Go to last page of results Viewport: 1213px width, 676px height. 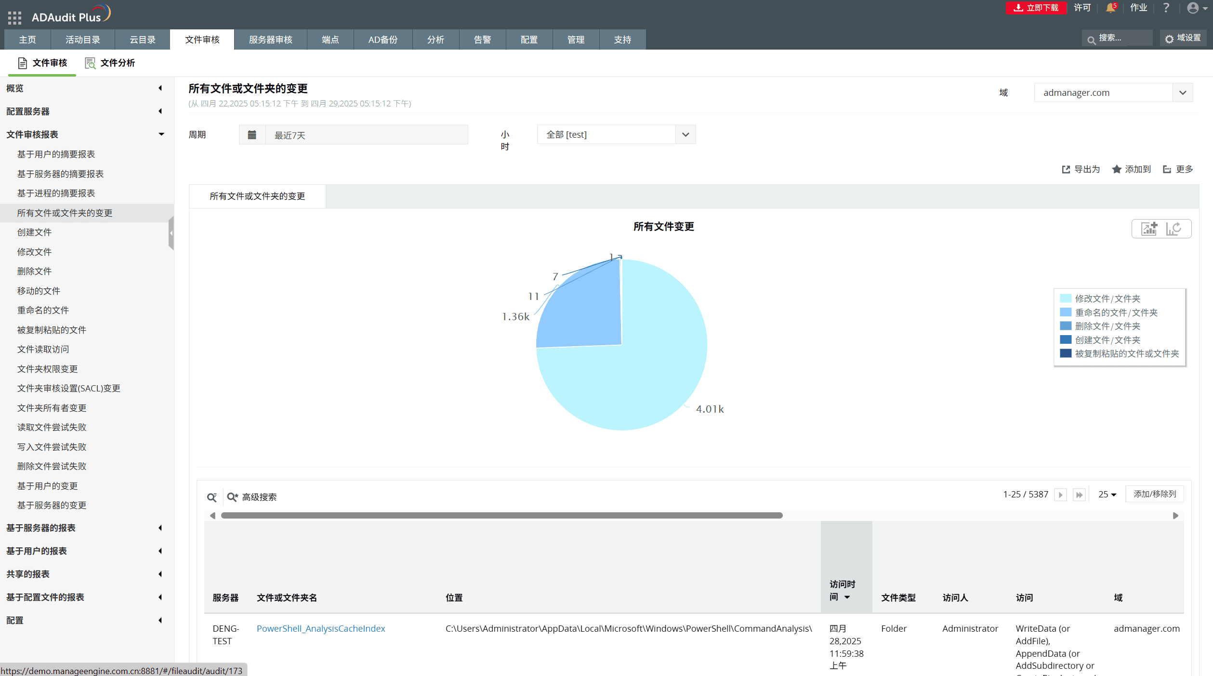[1079, 494]
